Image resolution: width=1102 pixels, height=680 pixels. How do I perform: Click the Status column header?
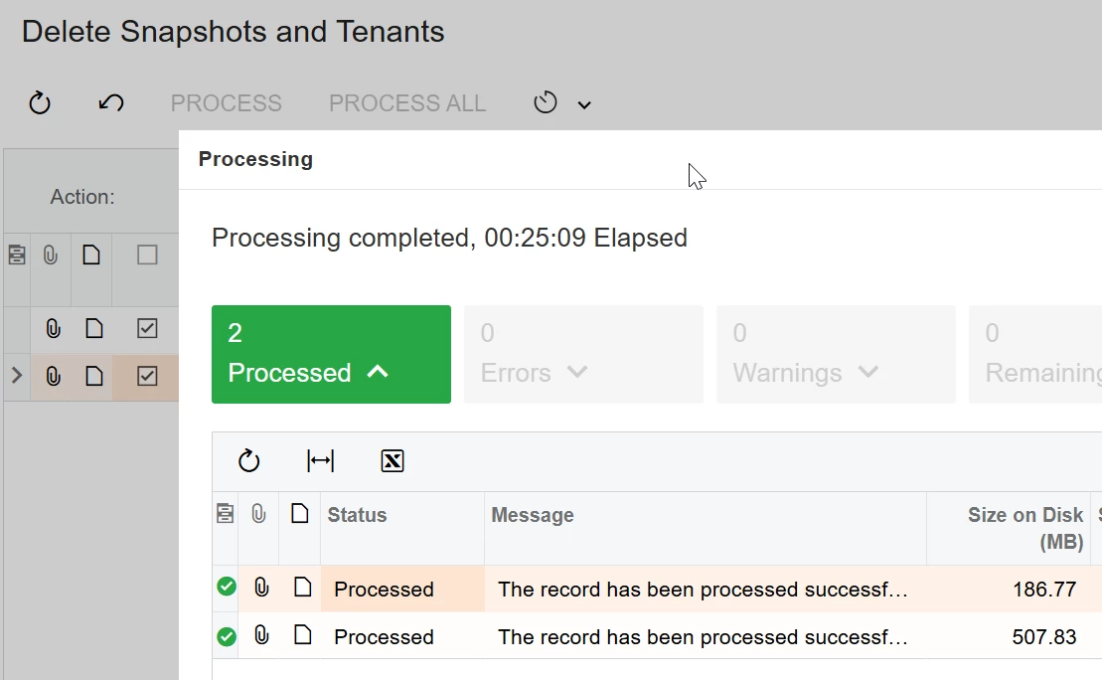[x=402, y=528]
